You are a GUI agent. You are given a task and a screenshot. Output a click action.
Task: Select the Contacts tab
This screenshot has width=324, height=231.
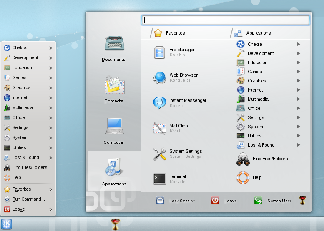[x=113, y=89]
